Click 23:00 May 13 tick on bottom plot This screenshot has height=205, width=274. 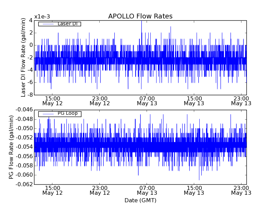(x=241, y=190)
